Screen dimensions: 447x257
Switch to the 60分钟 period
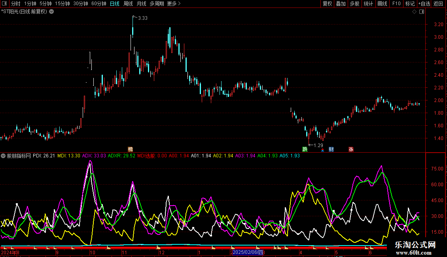99,4
